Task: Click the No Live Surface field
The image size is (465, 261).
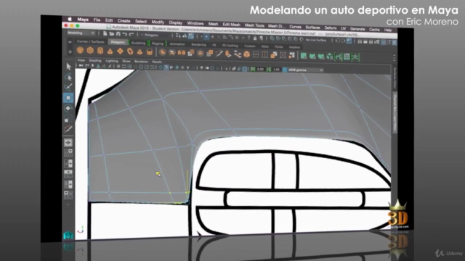Action: pyautogui.click(x=316, y=40)
